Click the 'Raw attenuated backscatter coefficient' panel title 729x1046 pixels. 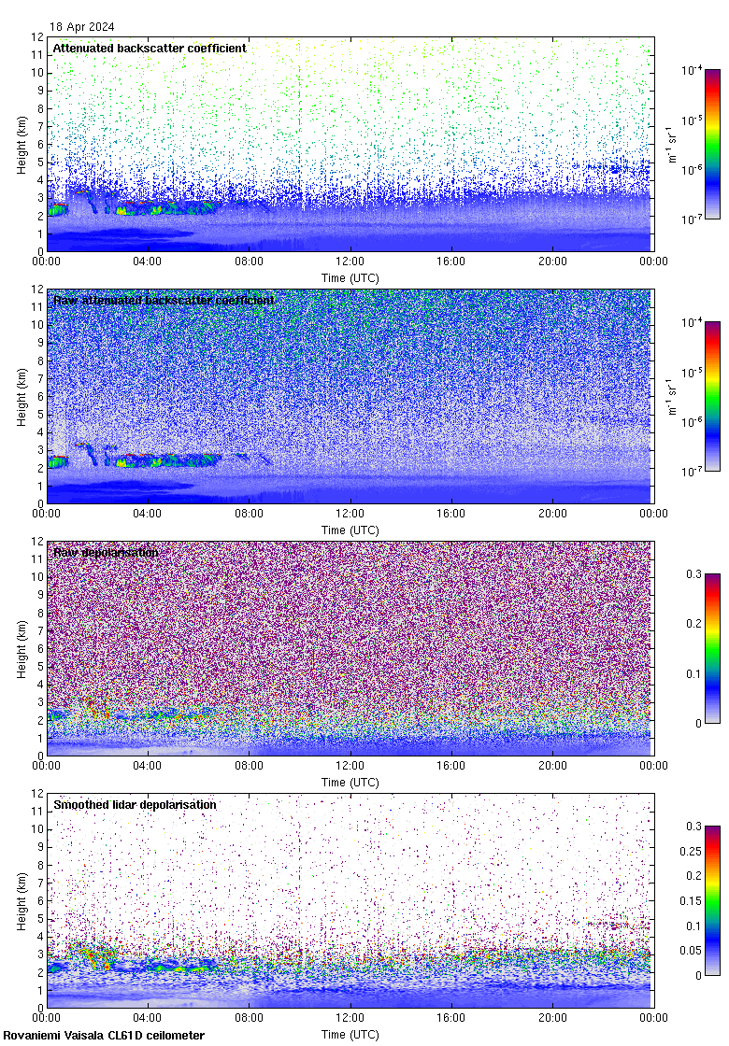click(x=164, y=300)
